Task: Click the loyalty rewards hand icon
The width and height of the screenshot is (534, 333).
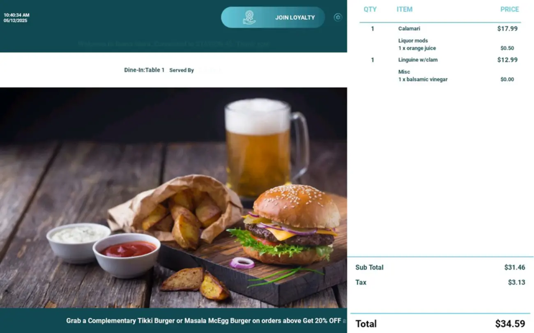Action: [249, 17]
